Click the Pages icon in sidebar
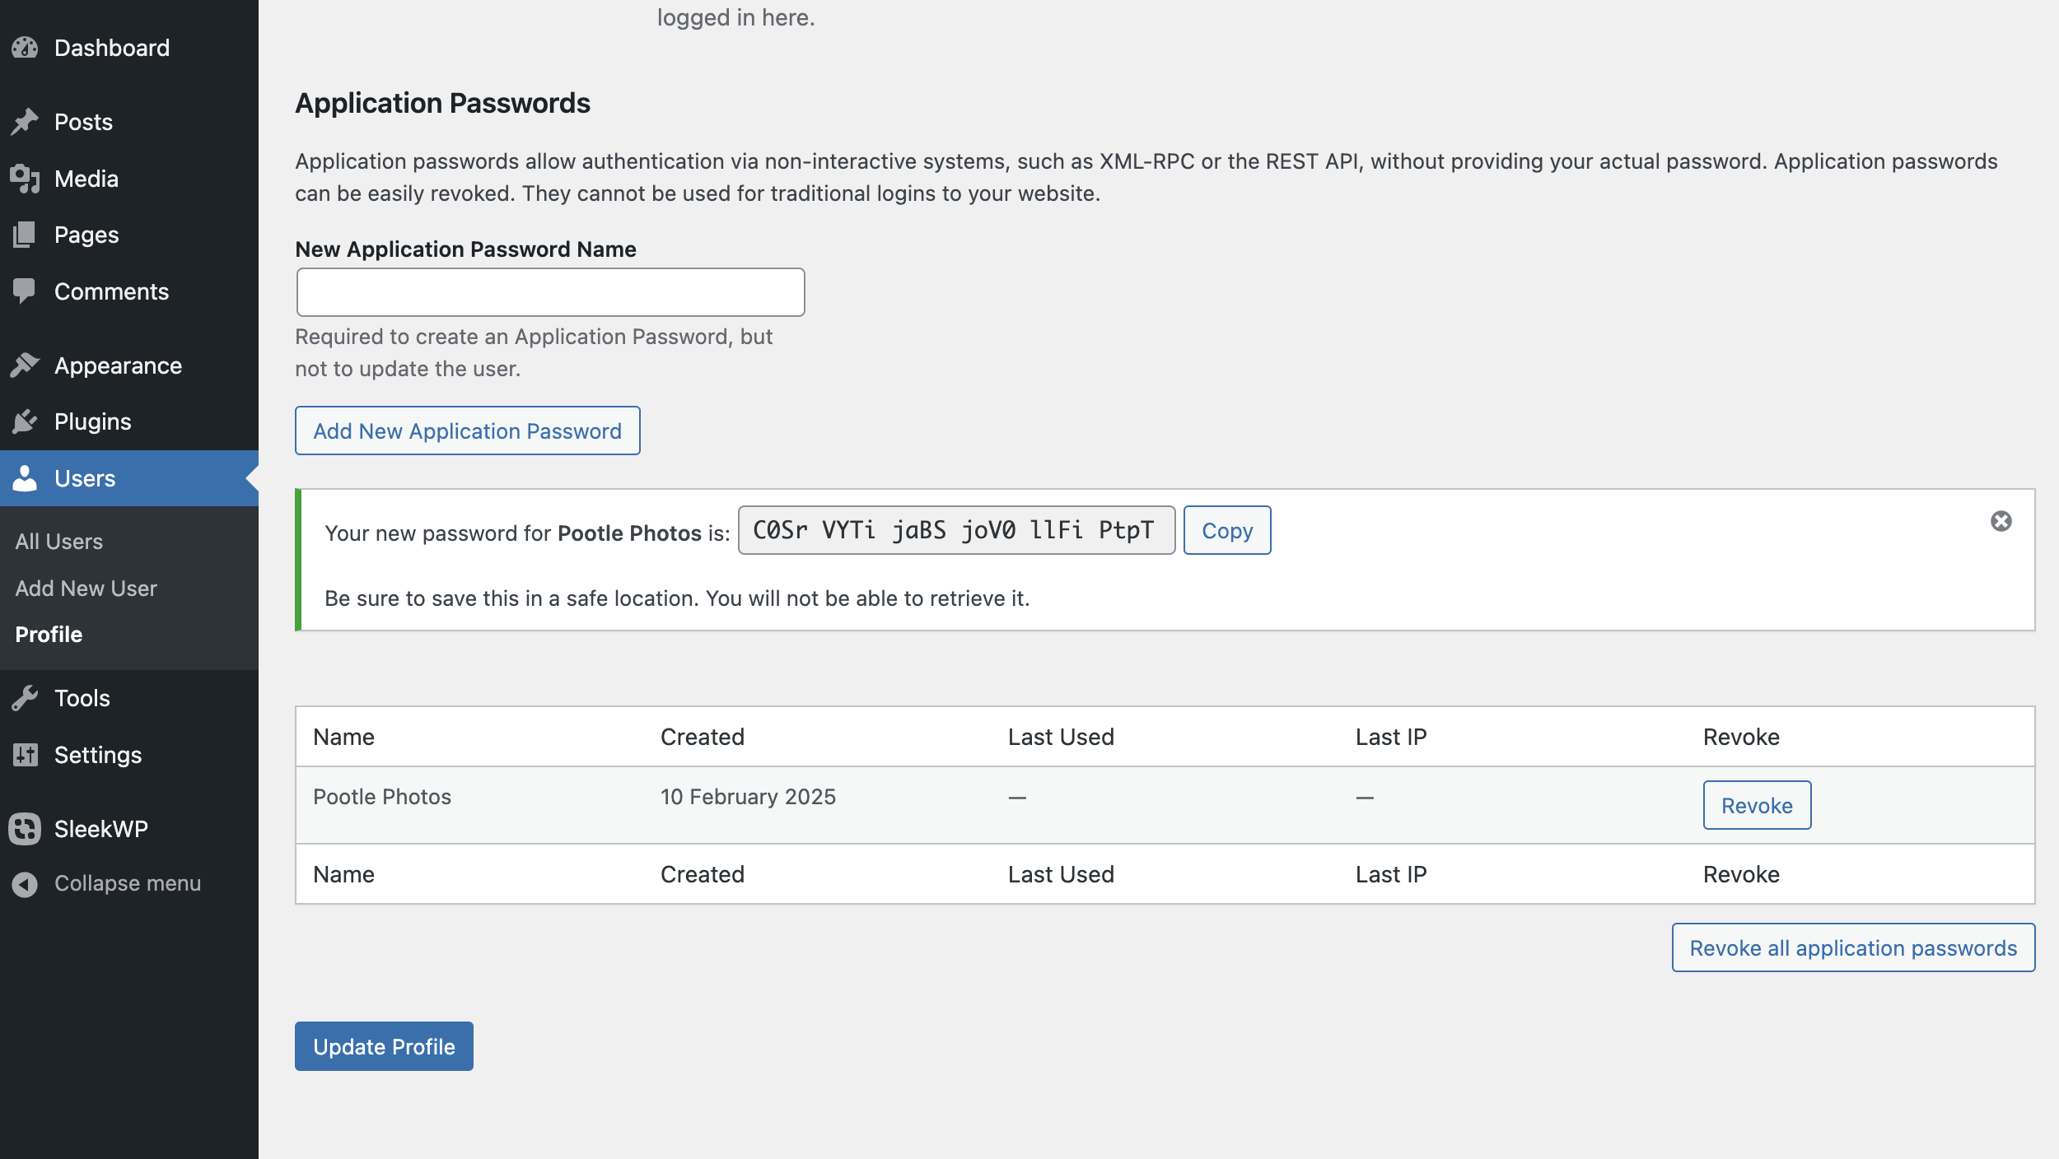The height and width of the screenshot is (1159, 2059). pyautogui.click(x=25, y=235)
